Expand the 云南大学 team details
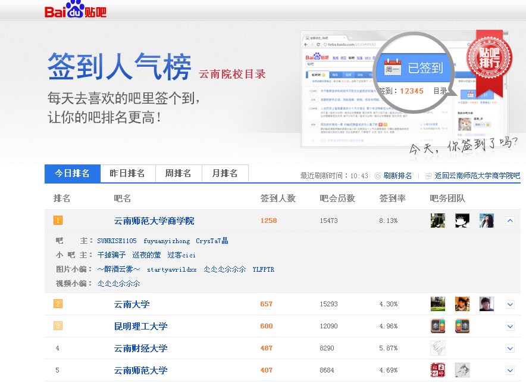The width and height of the screenshot is (526, 382). pos(511,305)
